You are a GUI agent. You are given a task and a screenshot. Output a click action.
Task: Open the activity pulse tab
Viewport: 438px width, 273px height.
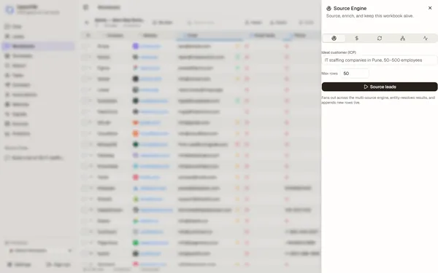pyautogui.click(x=426, y=38)
